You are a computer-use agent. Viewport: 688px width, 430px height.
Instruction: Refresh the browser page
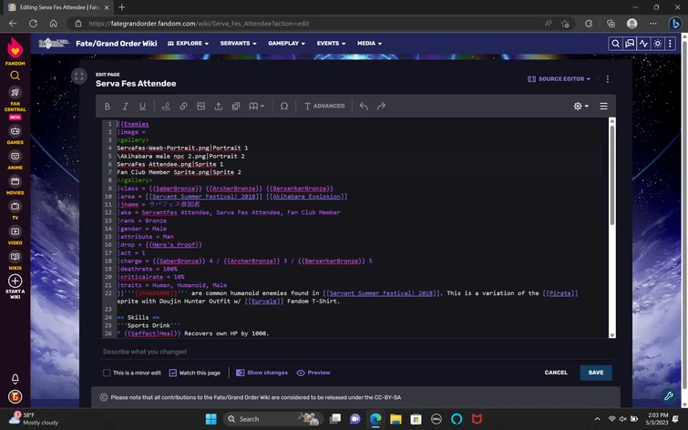pos(33,24)
